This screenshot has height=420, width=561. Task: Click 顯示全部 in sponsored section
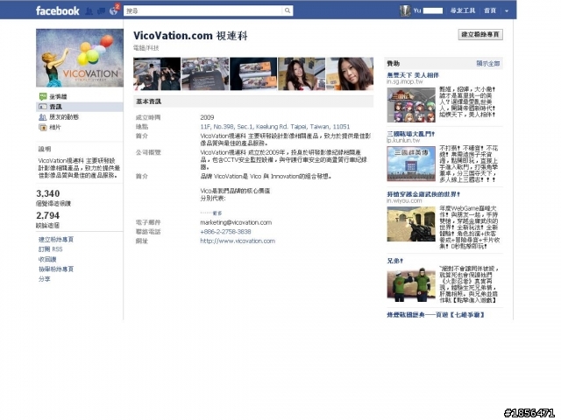pos(488,63)
